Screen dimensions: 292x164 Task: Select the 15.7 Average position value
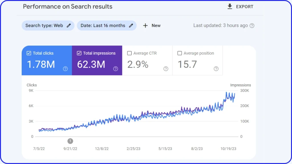click(187, 65)
